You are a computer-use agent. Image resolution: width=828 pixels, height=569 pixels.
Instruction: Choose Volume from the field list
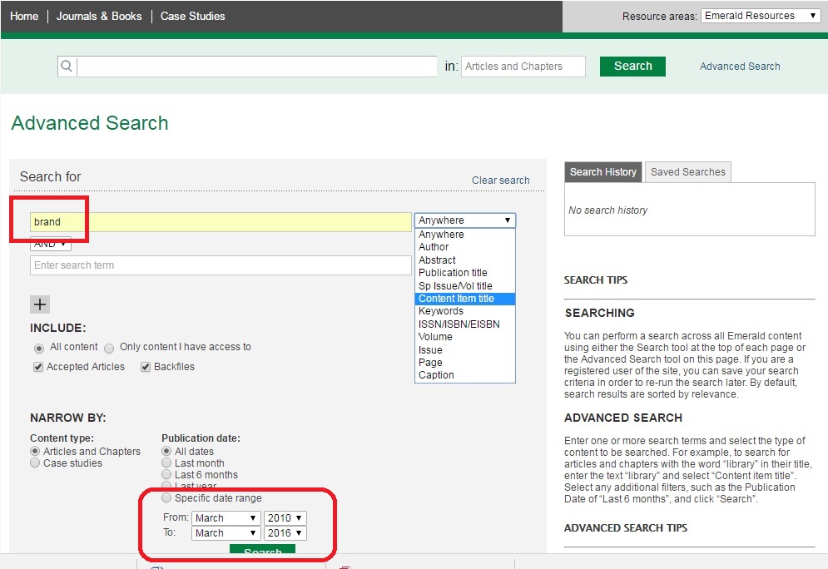click(x=465, y=337)
